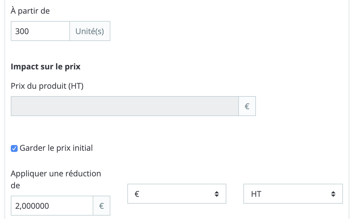Click the selected HT value in tax select

(256, 194)
